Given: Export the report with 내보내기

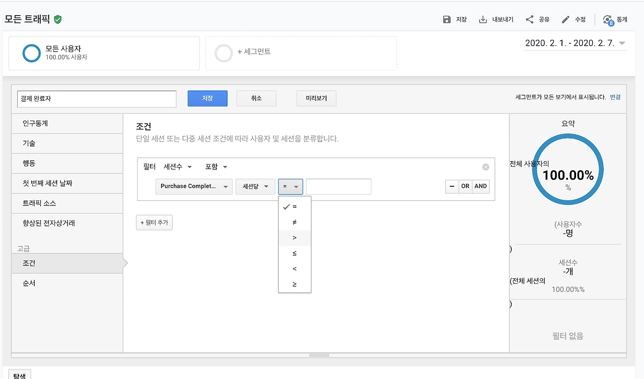Looking at the screenshot, I should 496,20.
